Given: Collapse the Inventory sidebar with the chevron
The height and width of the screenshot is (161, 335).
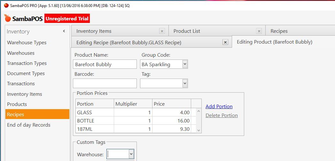Looking at the screenshot, I should click(x=64, y=31).
